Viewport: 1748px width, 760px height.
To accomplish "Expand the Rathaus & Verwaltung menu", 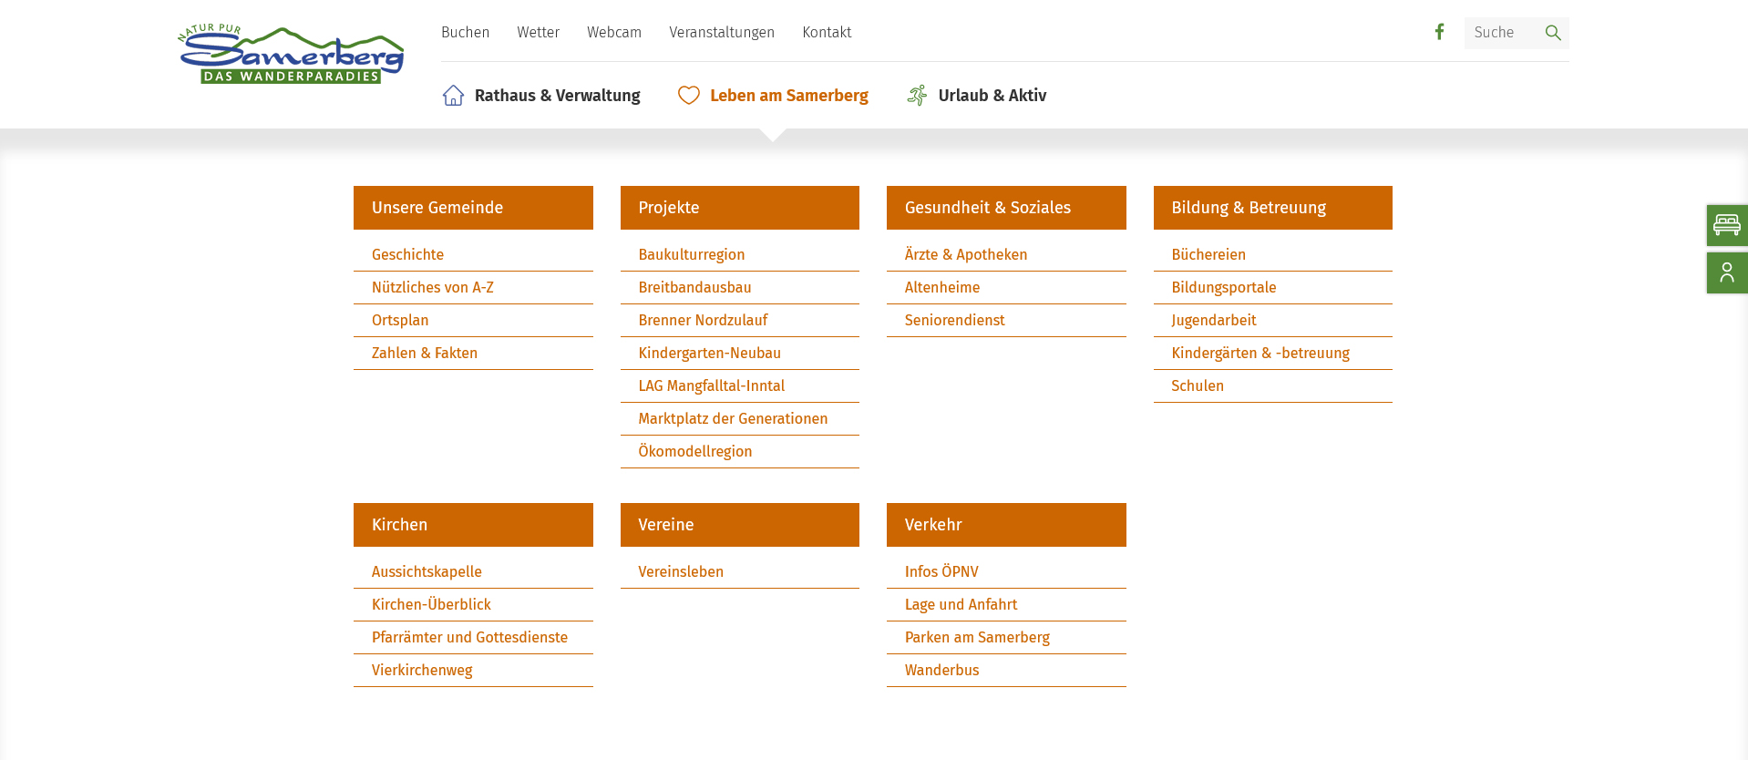I will tap(557, 96).
